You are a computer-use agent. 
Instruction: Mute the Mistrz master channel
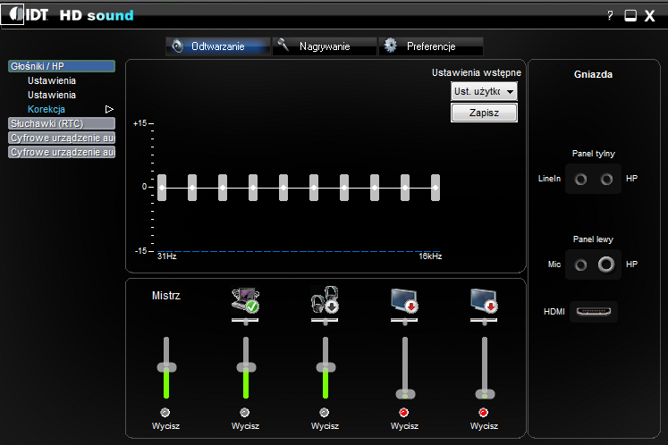tap(165, 412)
